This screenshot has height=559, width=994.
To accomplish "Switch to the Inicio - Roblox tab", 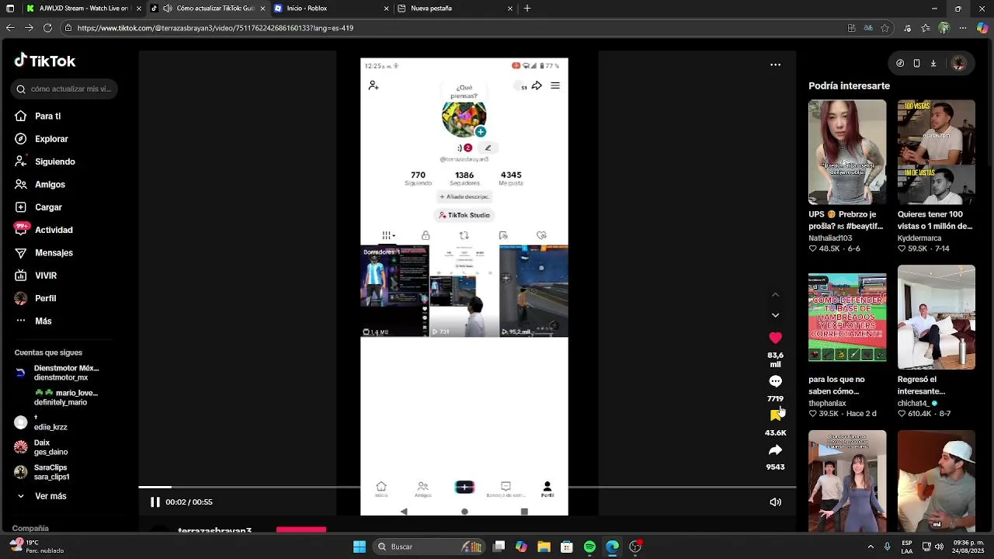I will click(x=332, y=9).
